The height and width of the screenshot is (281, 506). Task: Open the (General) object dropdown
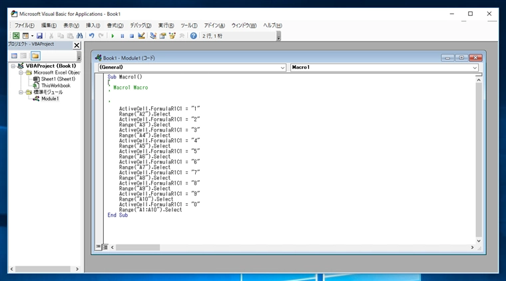282,68
